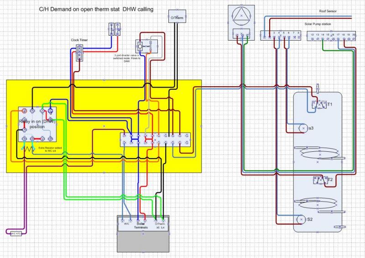365x258 pixels.
Task: Click the relay block labeled DHW position
Action: 36,124
